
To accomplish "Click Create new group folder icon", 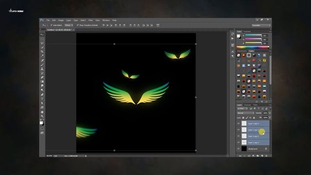I will click(258, 156).
